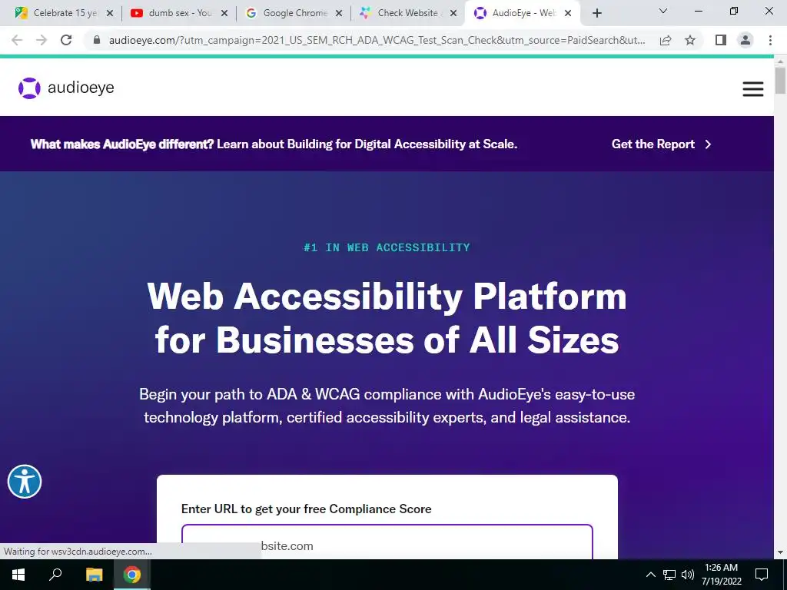Open taskbar clock showing 1:26 AM
The height and width of the screenshot is (590, 787).
[x=721, y=575]
